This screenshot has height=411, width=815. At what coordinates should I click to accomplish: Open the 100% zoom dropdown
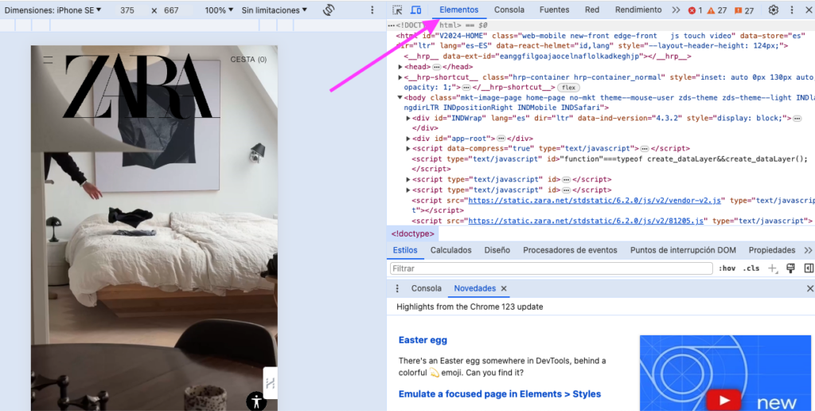point(219,10)
